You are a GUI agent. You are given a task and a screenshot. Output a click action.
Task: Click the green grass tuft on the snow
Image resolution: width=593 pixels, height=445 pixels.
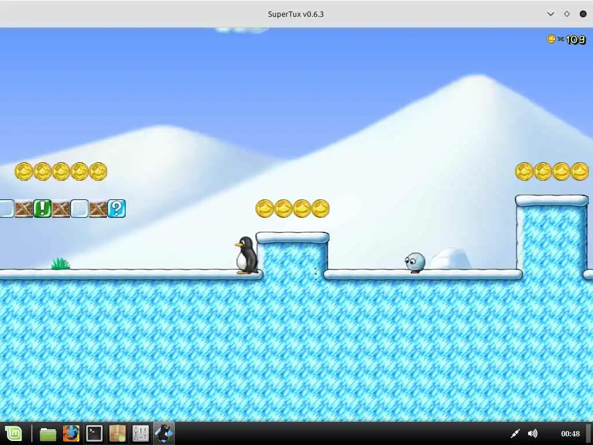tap(60, 264)
